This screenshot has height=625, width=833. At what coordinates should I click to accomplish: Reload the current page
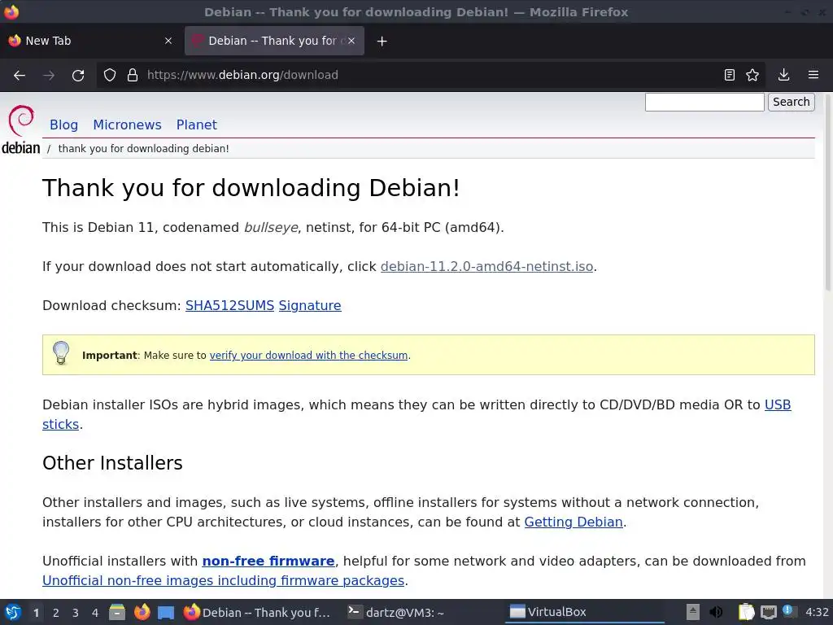[x=78, y=75]
